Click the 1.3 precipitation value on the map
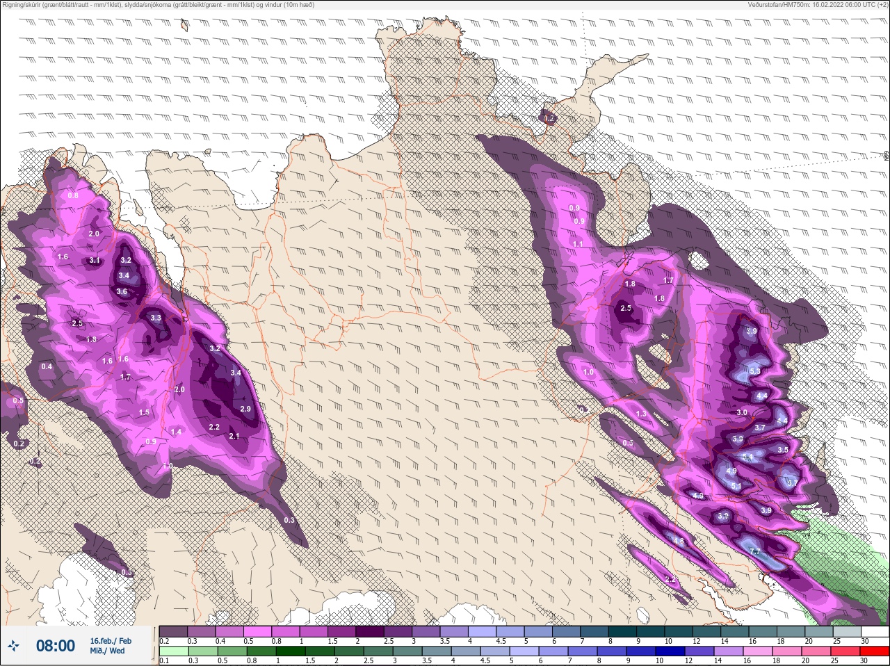Viewport: 890px width, 666px height. (x=640, y=414)
